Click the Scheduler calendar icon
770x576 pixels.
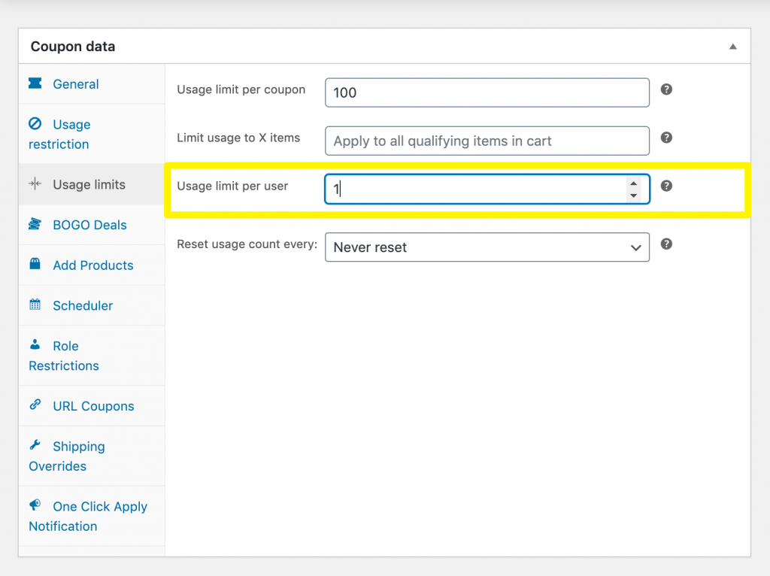click(35, 305)
